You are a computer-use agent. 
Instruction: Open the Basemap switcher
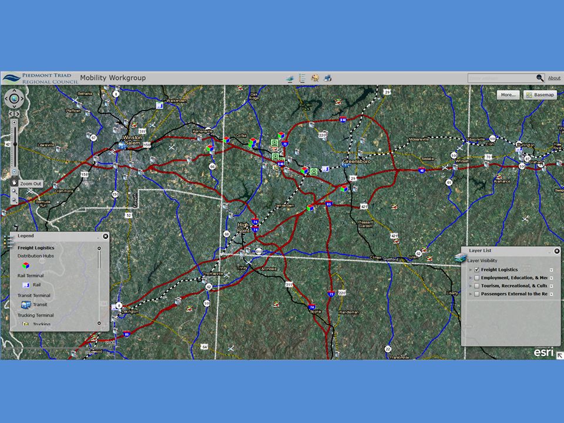[x=540, y=95]
